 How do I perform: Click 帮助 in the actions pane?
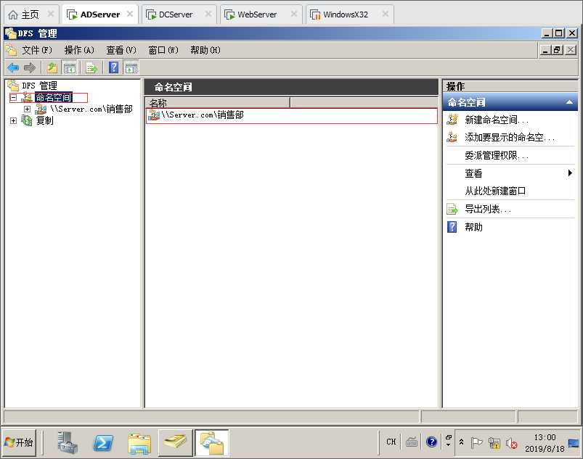pos(473,227)
